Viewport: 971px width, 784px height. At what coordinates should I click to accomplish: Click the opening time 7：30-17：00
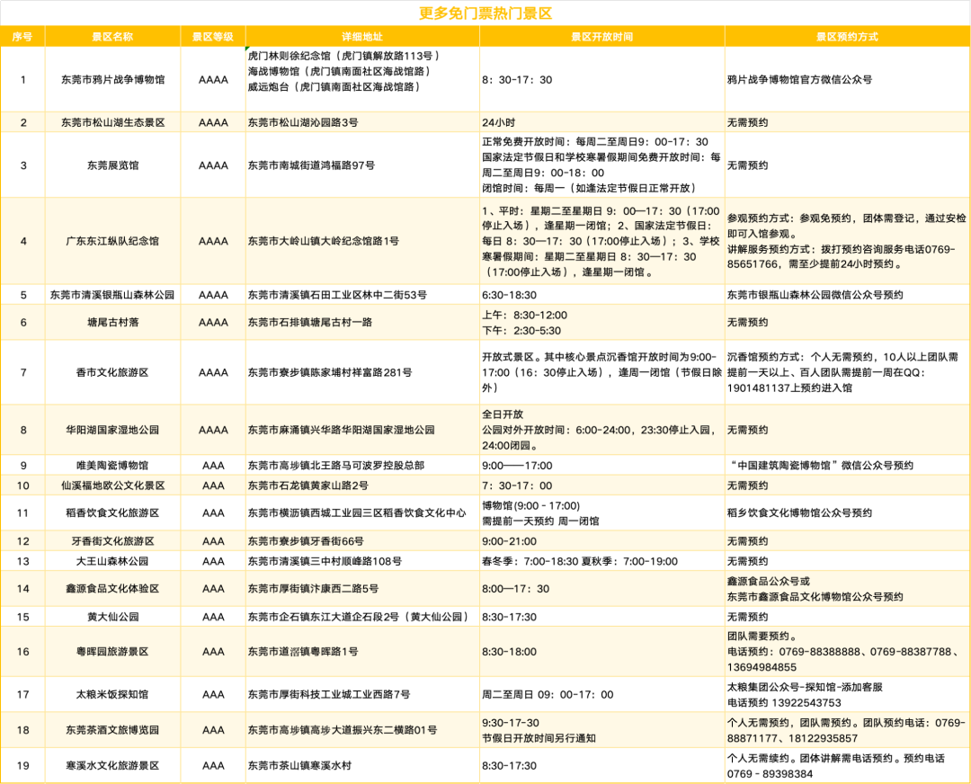517,486
